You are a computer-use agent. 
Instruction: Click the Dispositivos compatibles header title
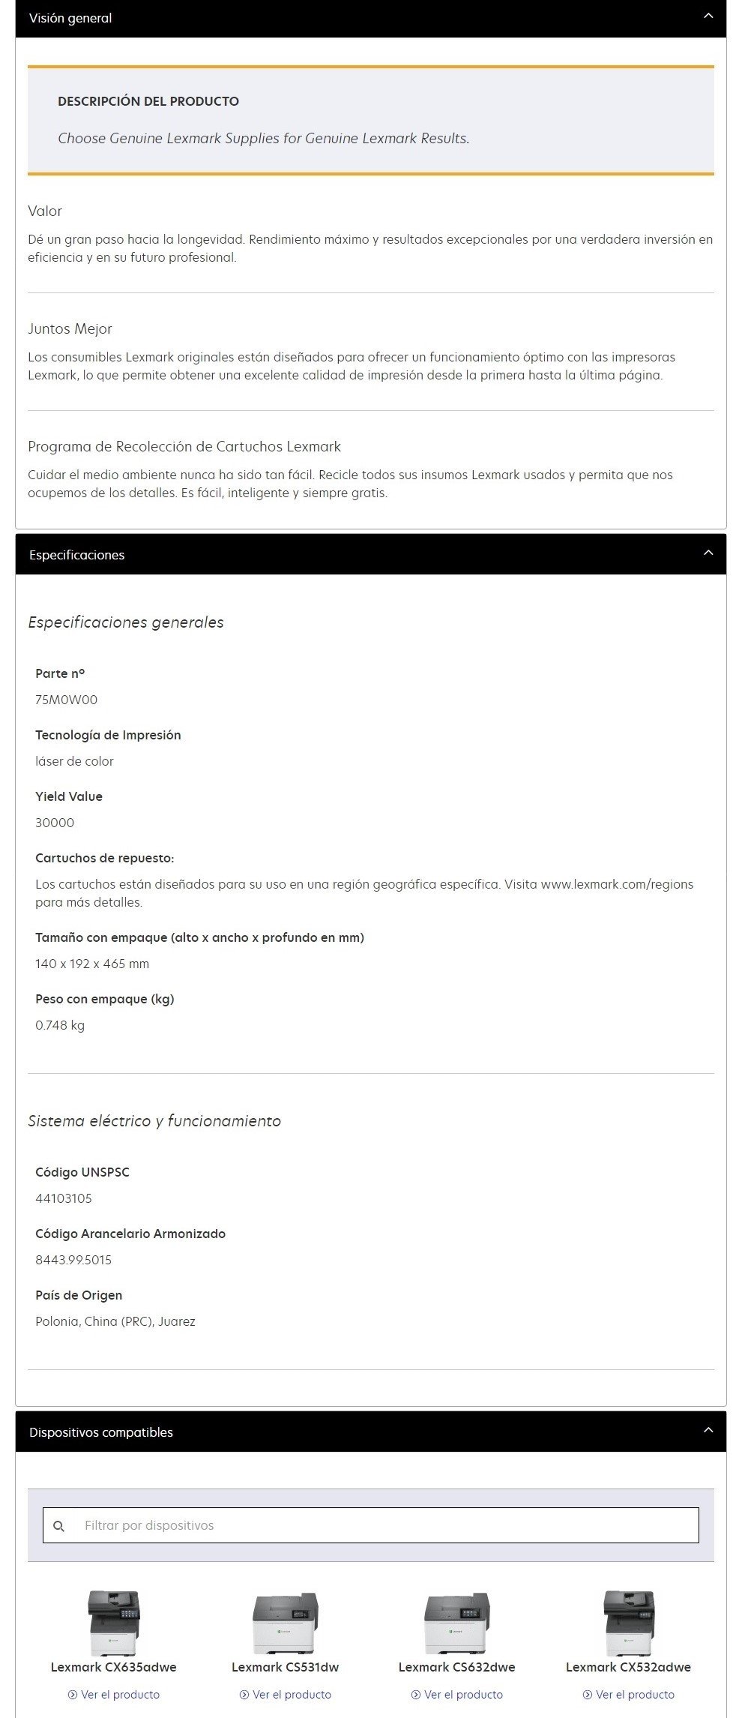coord(101,1432)
